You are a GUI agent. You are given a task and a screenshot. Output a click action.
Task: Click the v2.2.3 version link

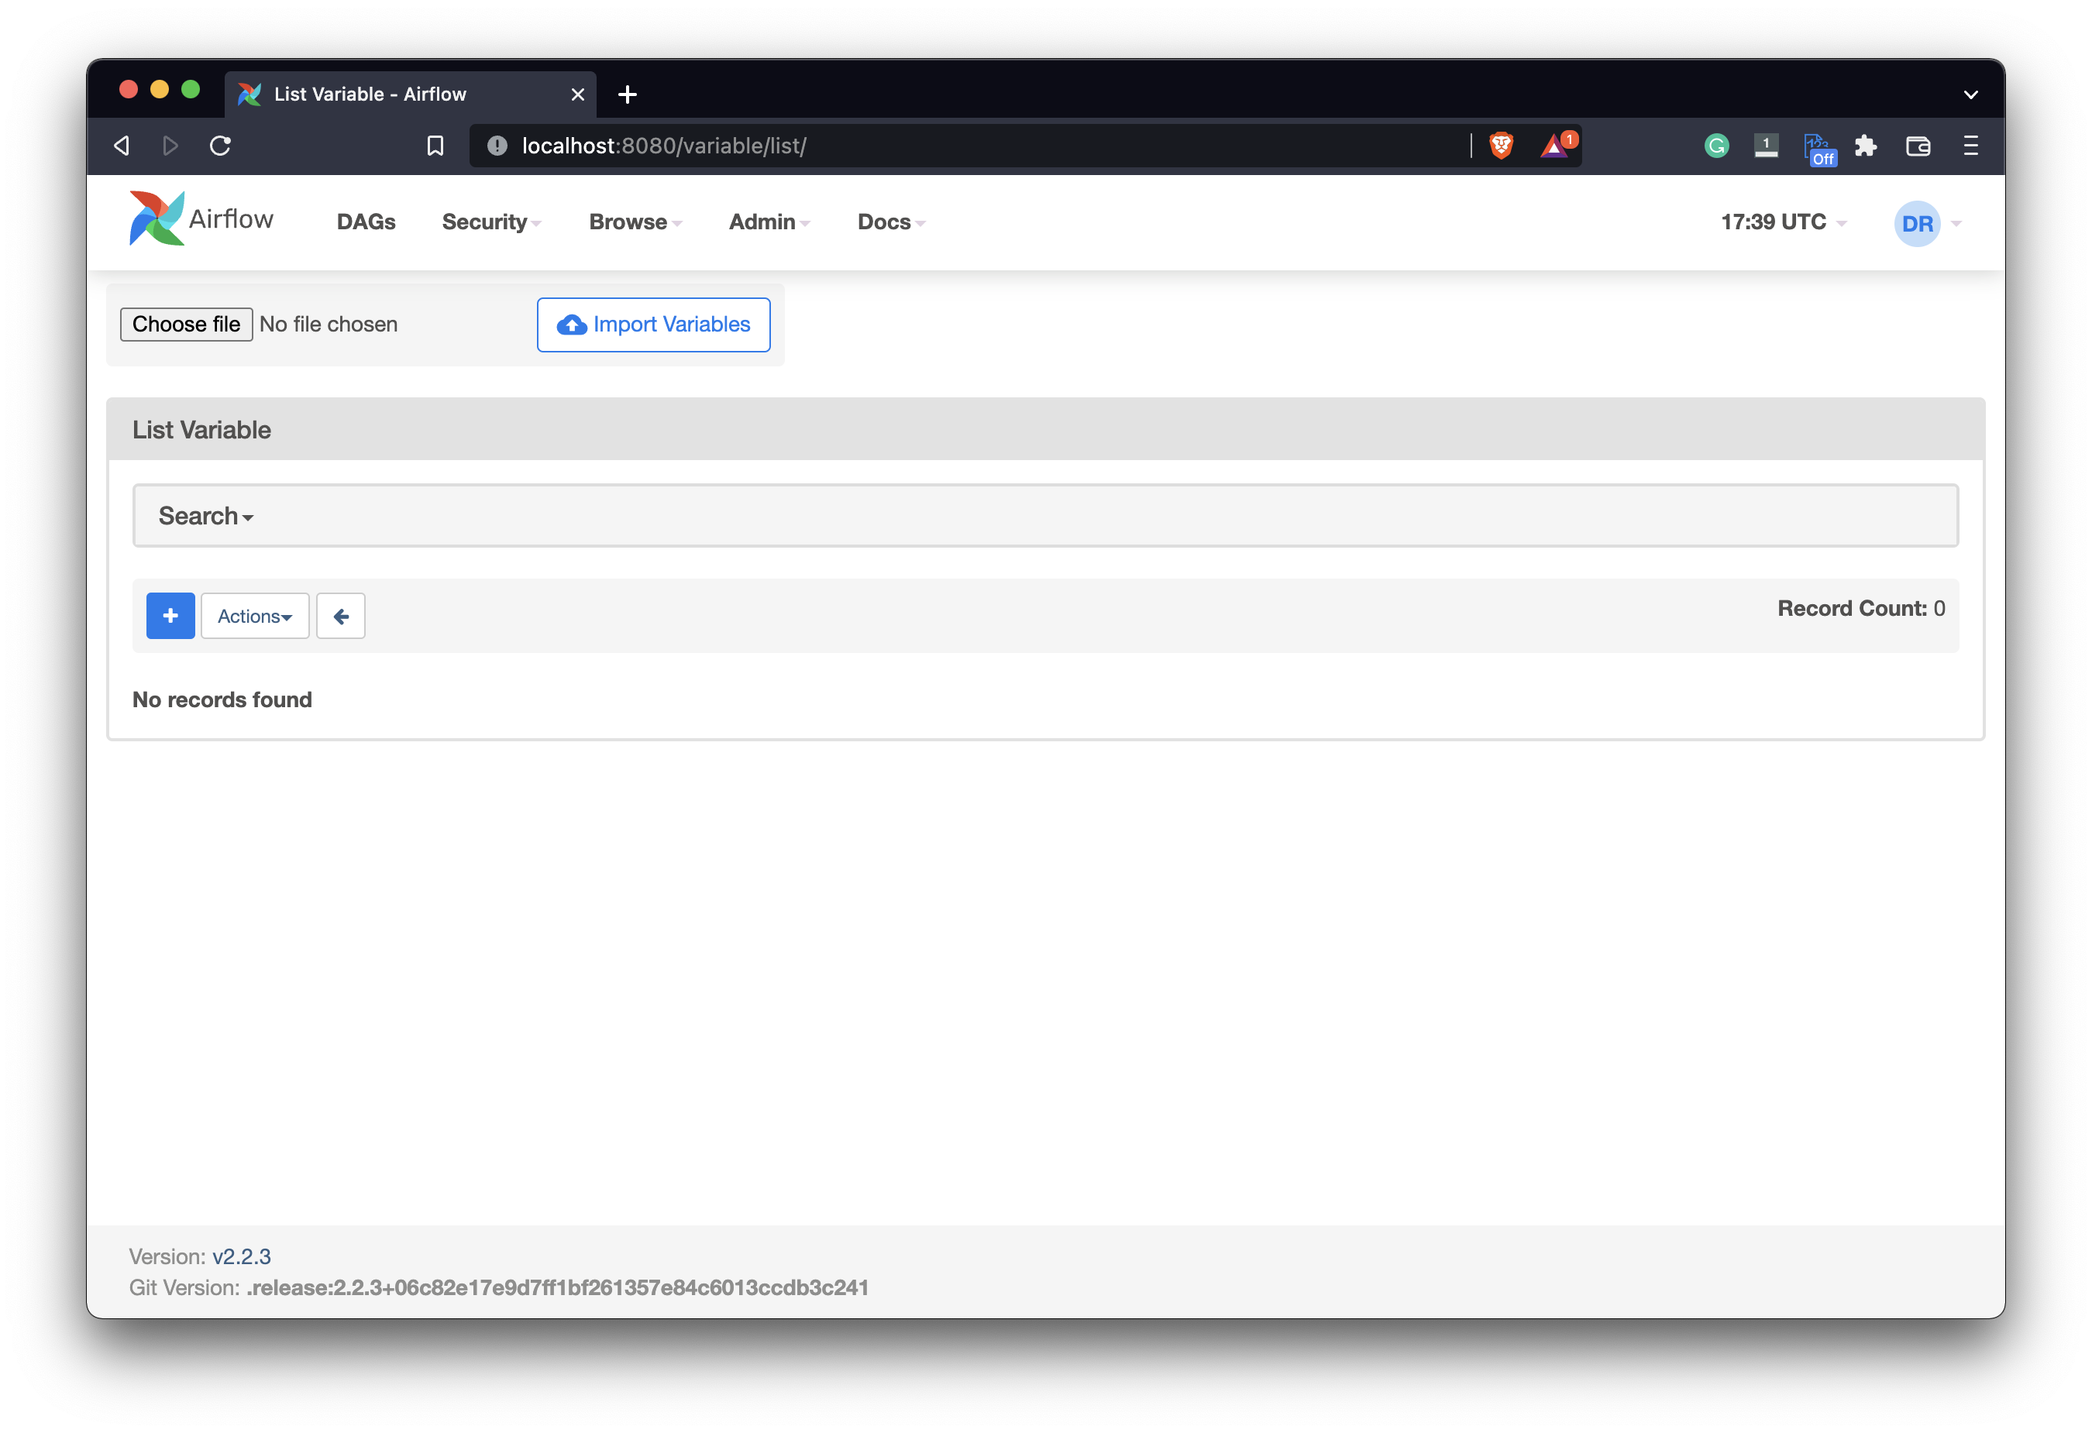(x=241, y=1256)
